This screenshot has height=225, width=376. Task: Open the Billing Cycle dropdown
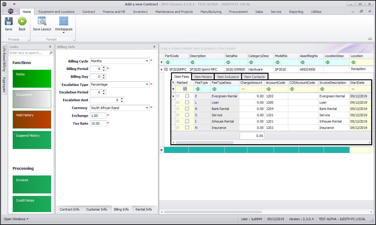pos(147,61)
